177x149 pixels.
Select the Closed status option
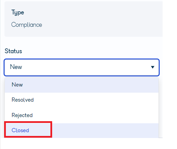coord(82,130)
